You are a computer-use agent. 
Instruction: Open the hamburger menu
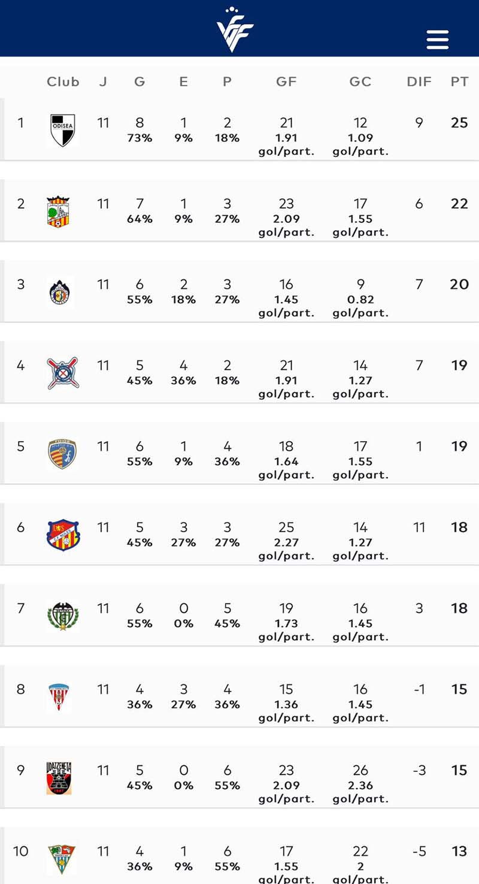438,40
